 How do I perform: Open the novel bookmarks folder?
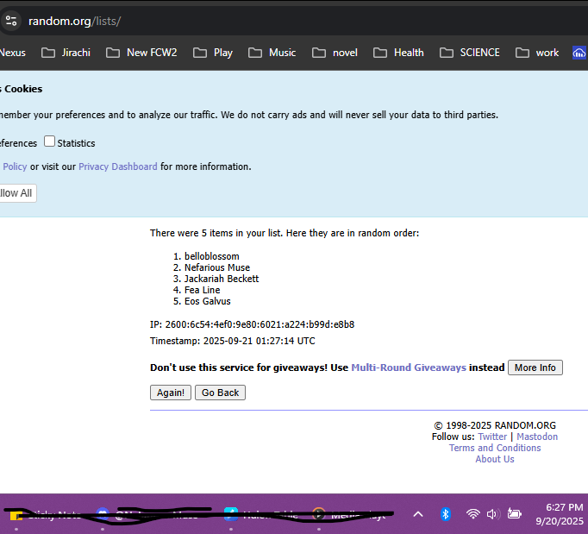coord(335,53)
